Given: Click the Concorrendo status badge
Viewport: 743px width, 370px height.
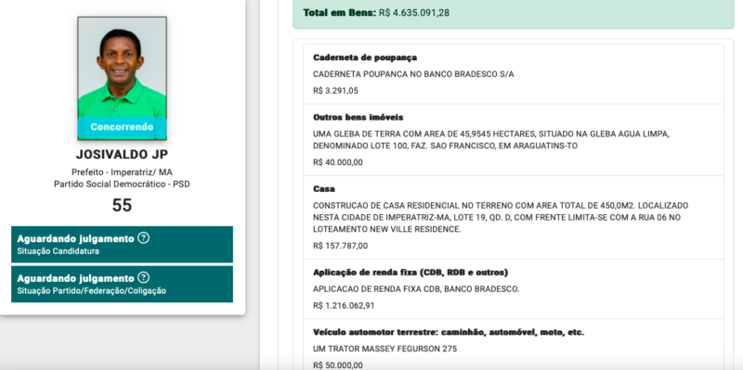Looking at the screenshot, I should (123, 127).
